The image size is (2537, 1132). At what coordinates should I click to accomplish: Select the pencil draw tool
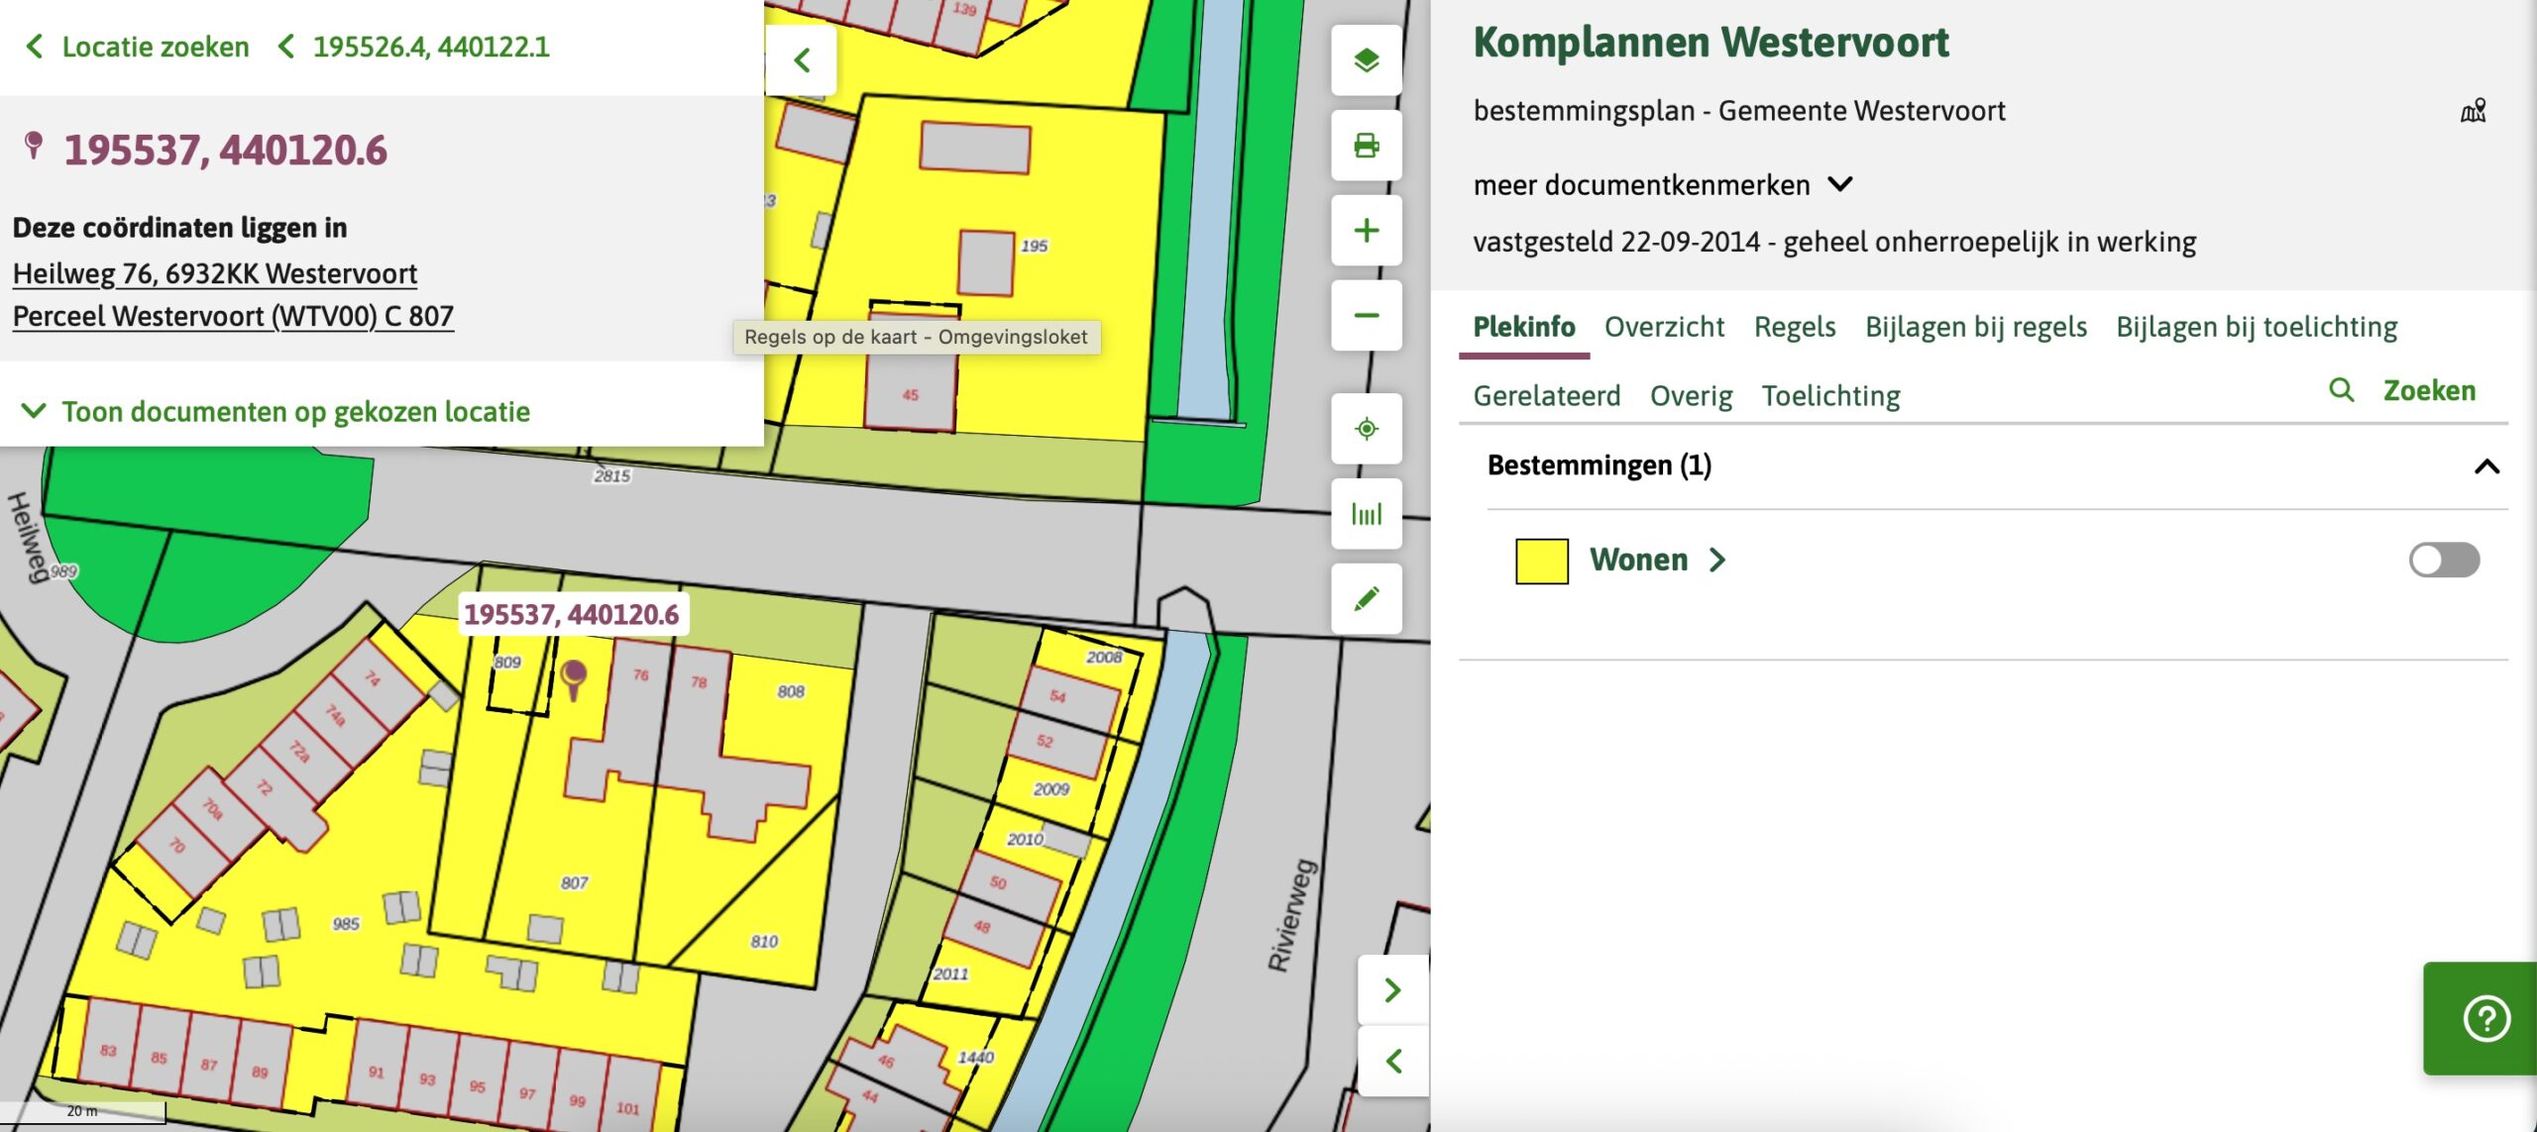[1366, 599]
